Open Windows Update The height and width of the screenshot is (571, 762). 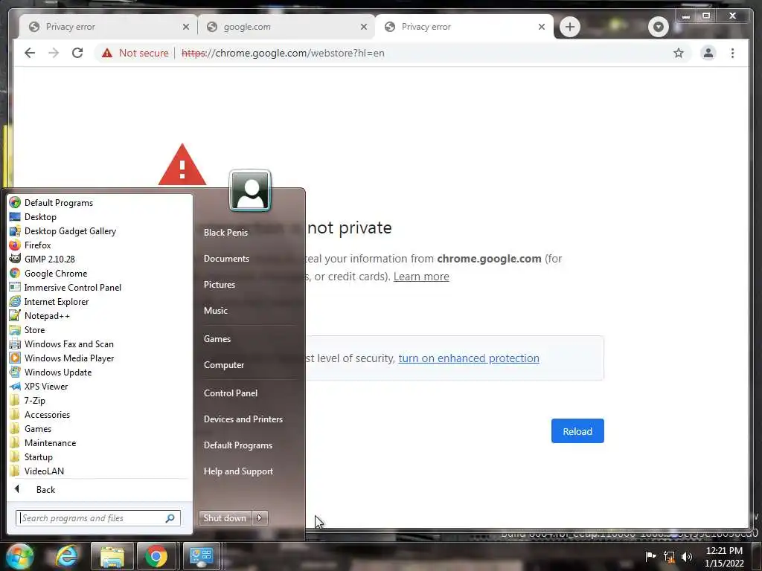tap(58, 372)
